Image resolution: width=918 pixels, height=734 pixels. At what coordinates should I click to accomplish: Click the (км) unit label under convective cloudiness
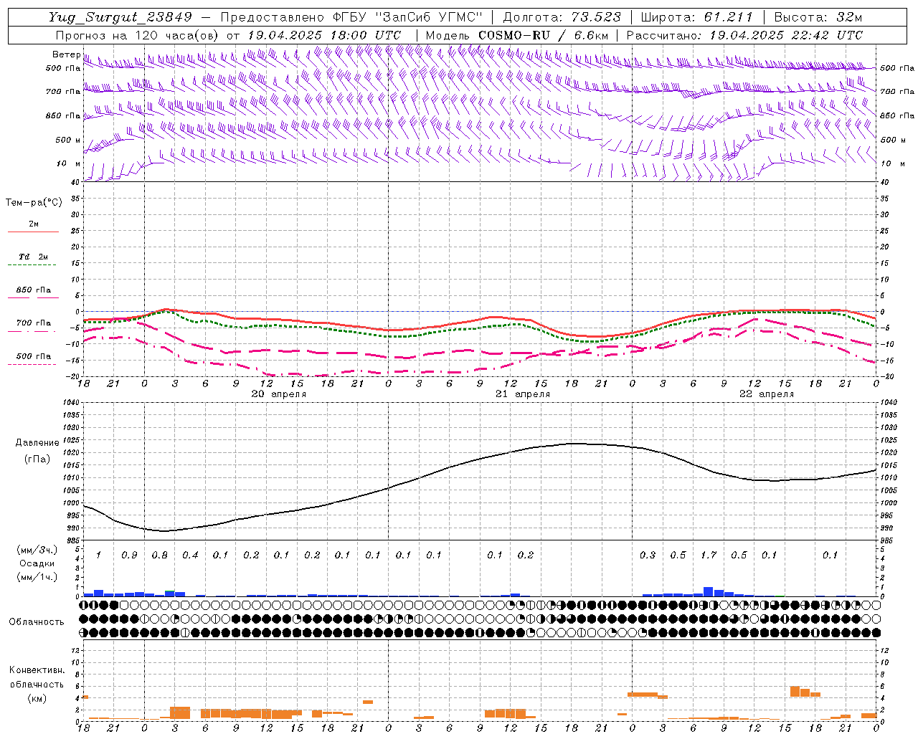point(37,698)
